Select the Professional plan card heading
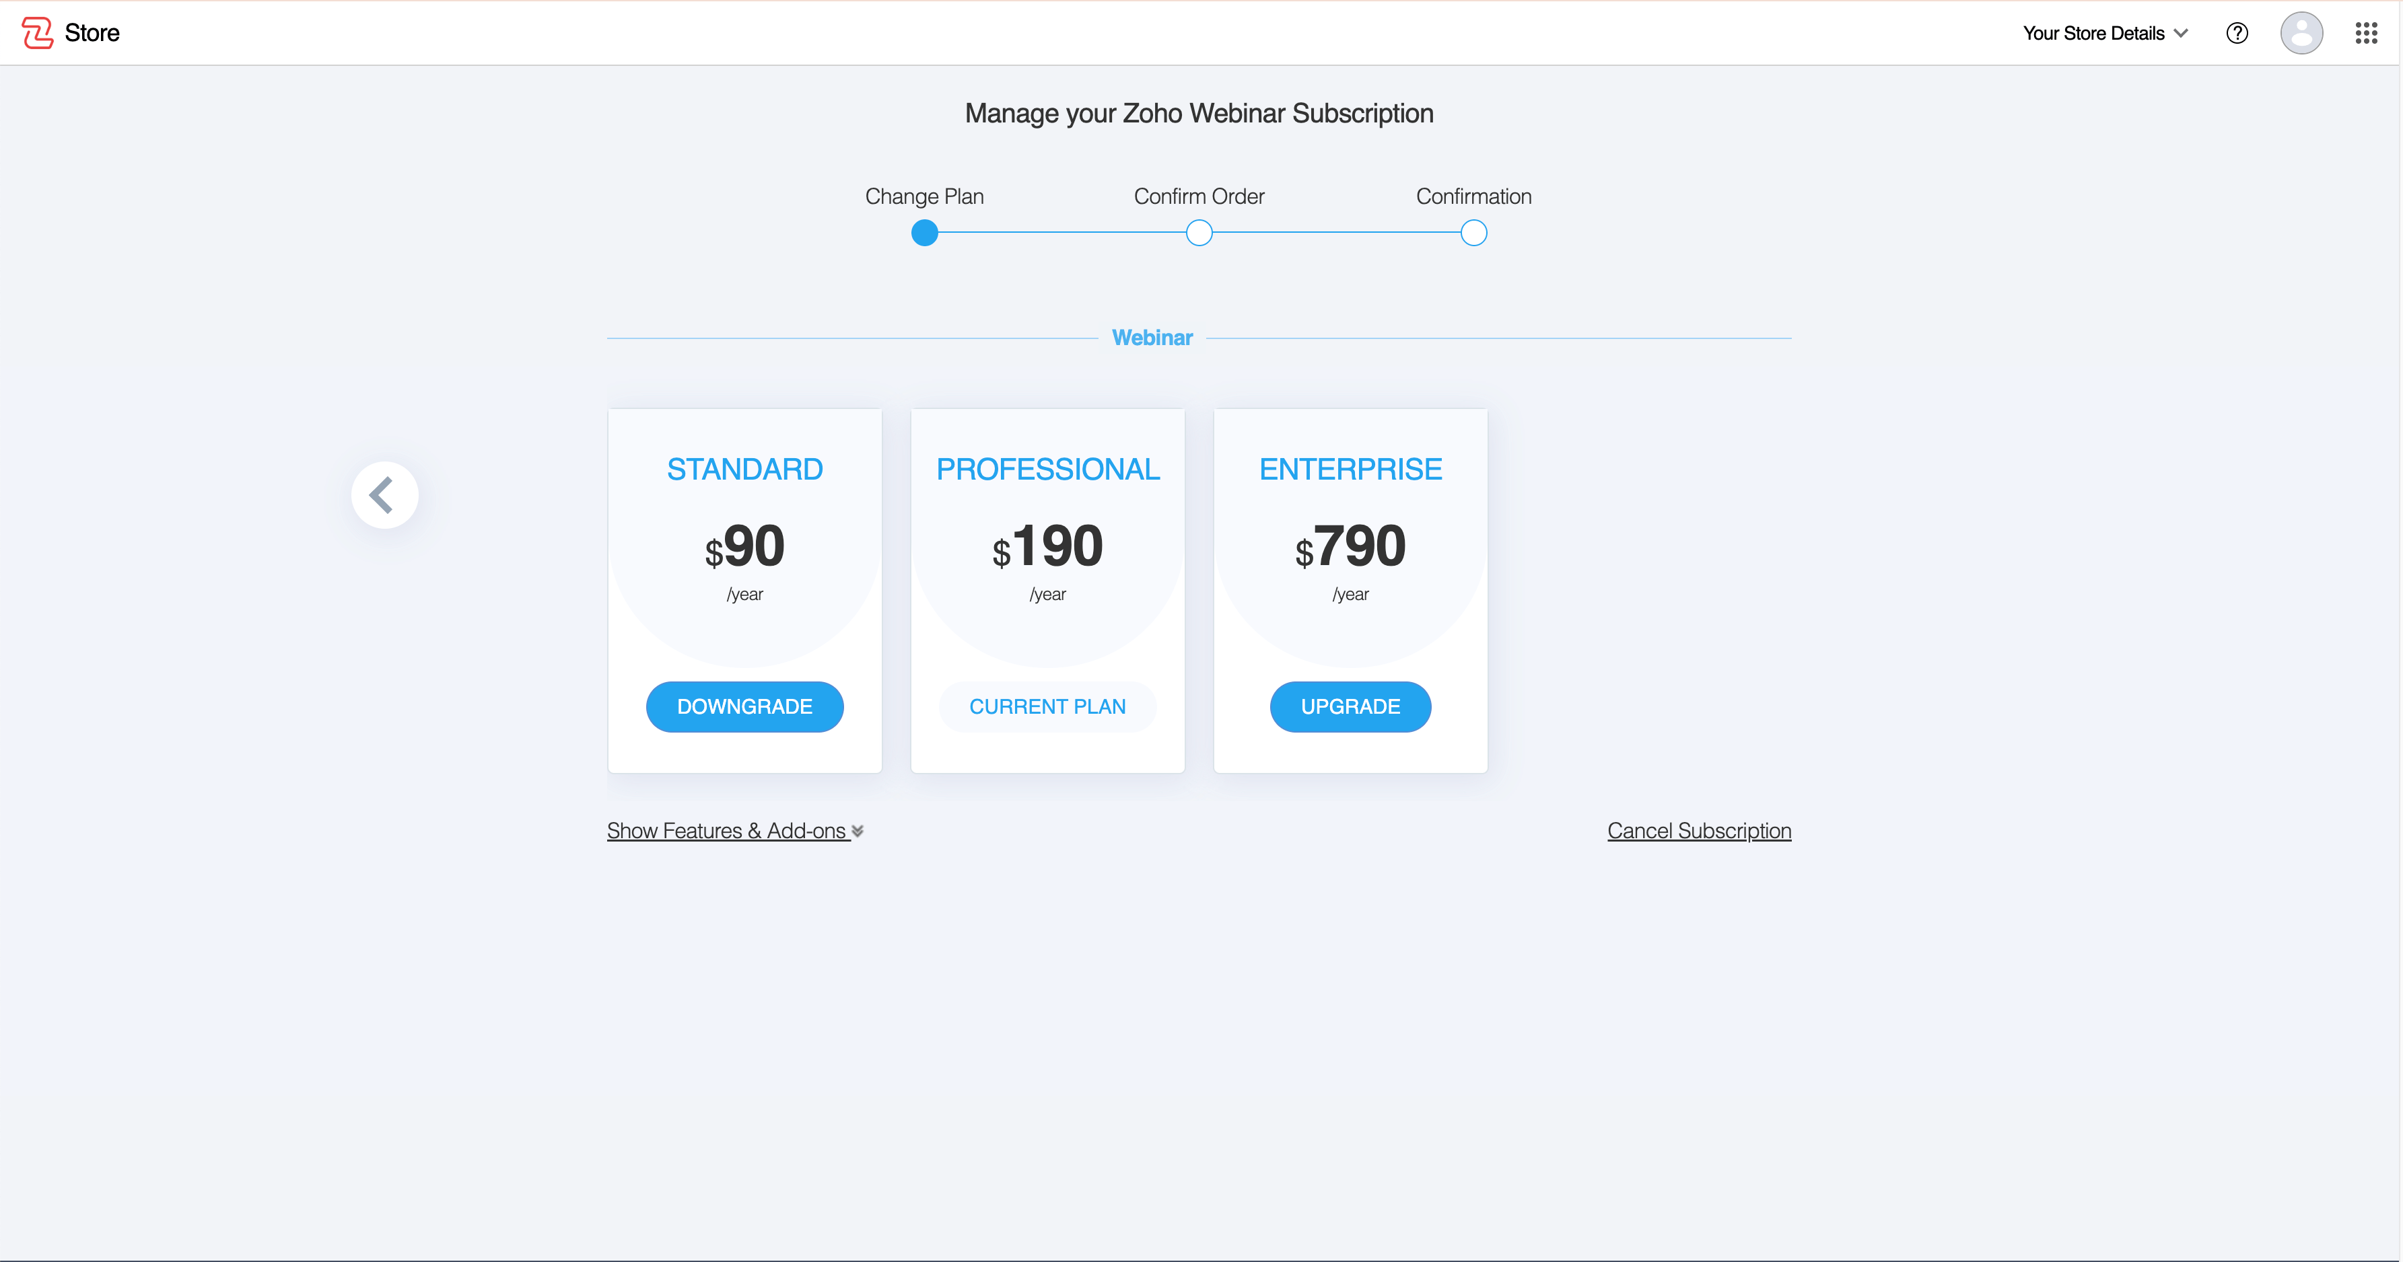 (1047, 469)
